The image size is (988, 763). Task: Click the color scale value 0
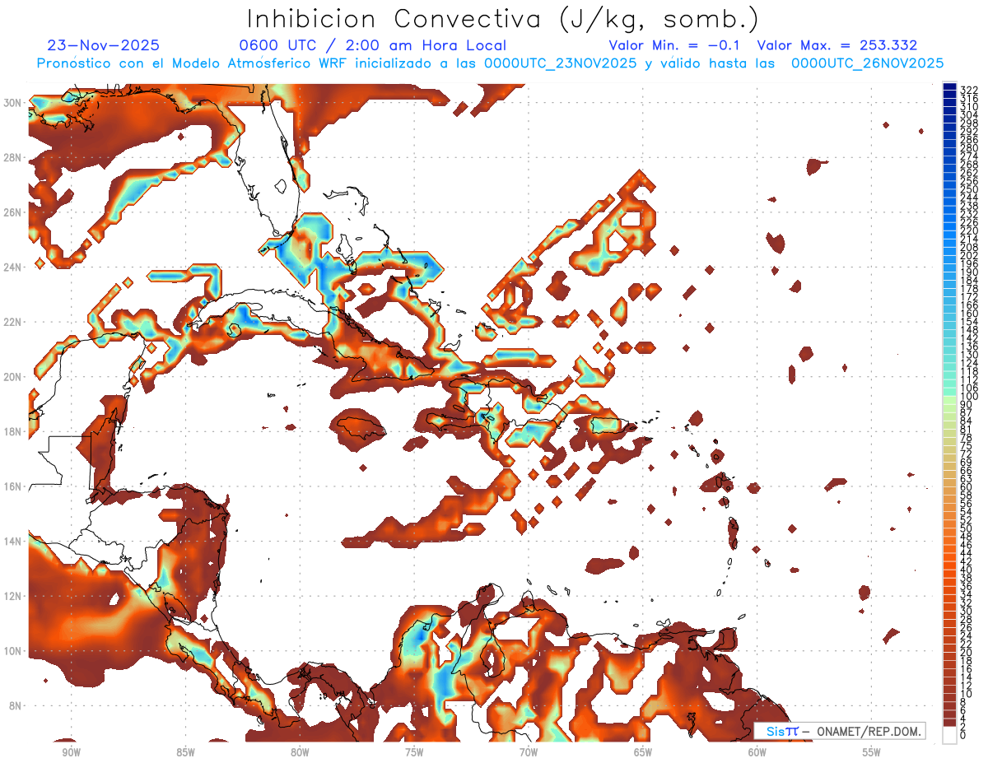point(964,736)
